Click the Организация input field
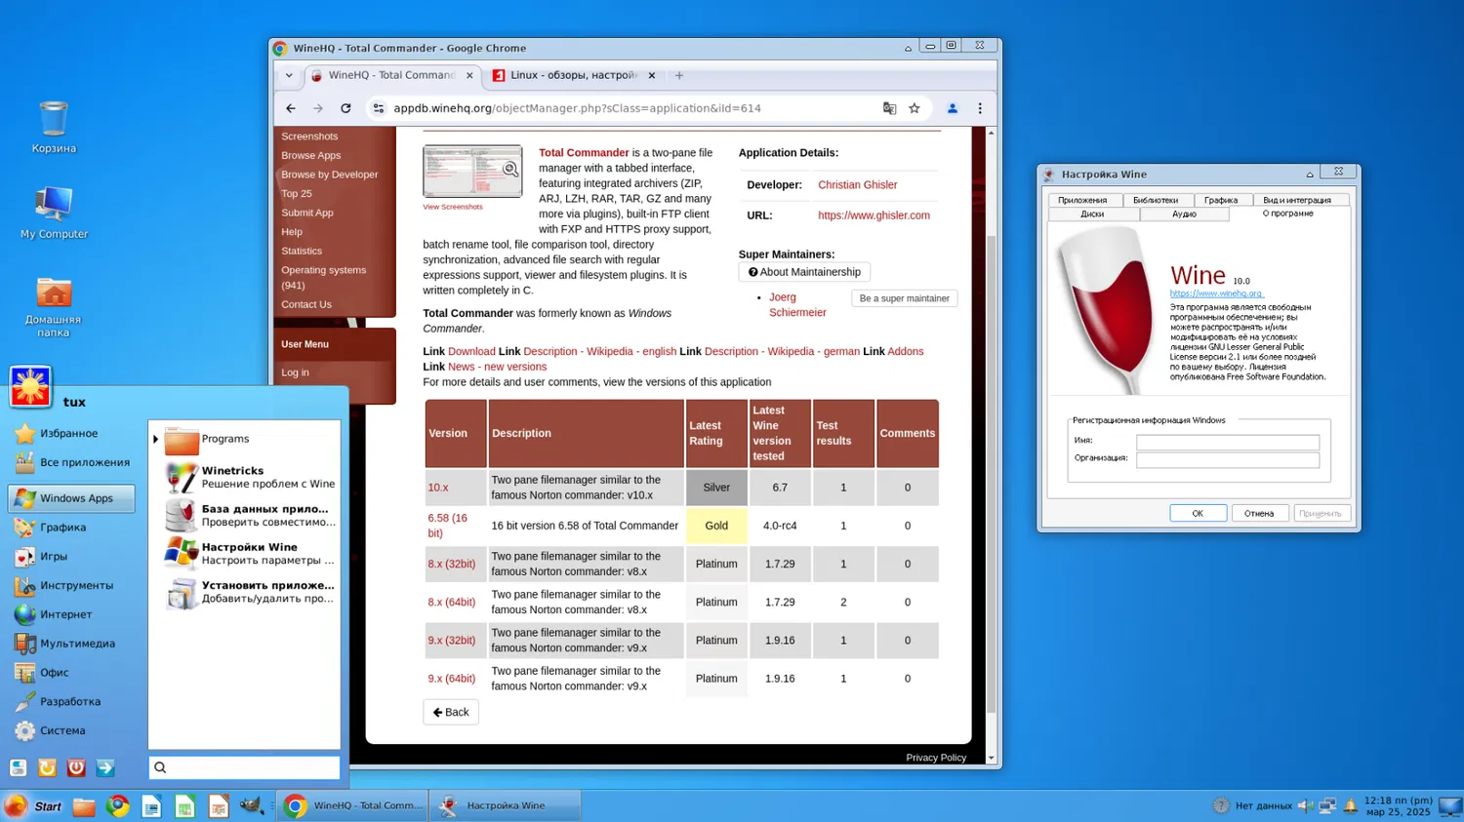 [1228, 459]
